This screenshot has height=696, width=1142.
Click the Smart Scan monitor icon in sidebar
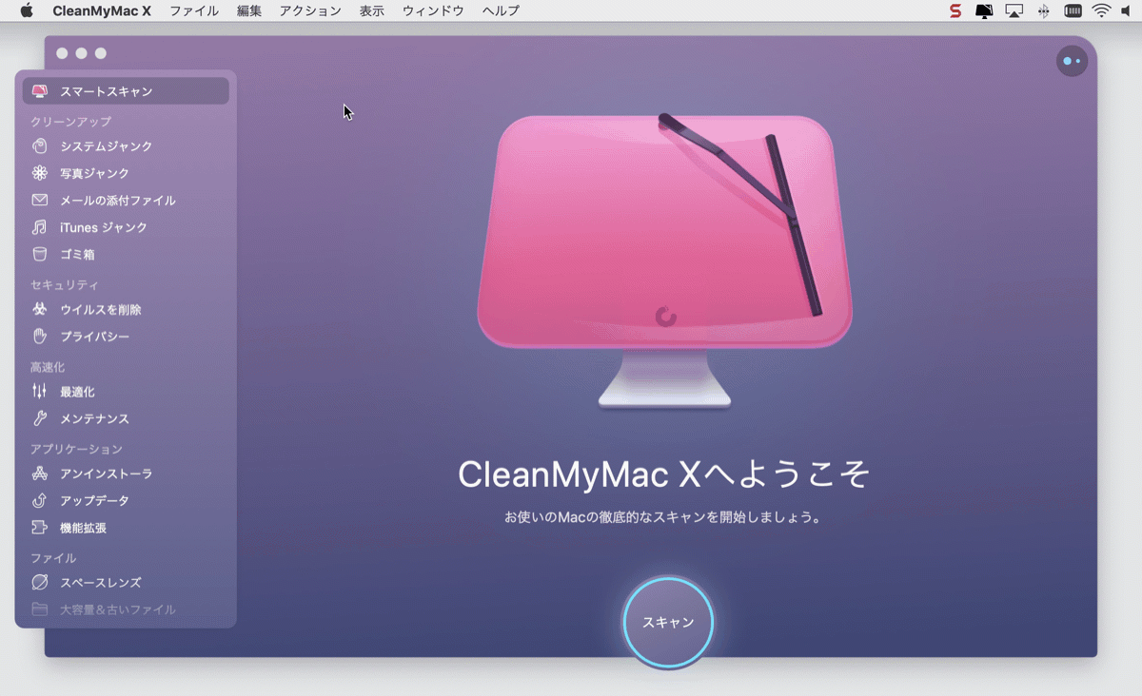point(39,91)
